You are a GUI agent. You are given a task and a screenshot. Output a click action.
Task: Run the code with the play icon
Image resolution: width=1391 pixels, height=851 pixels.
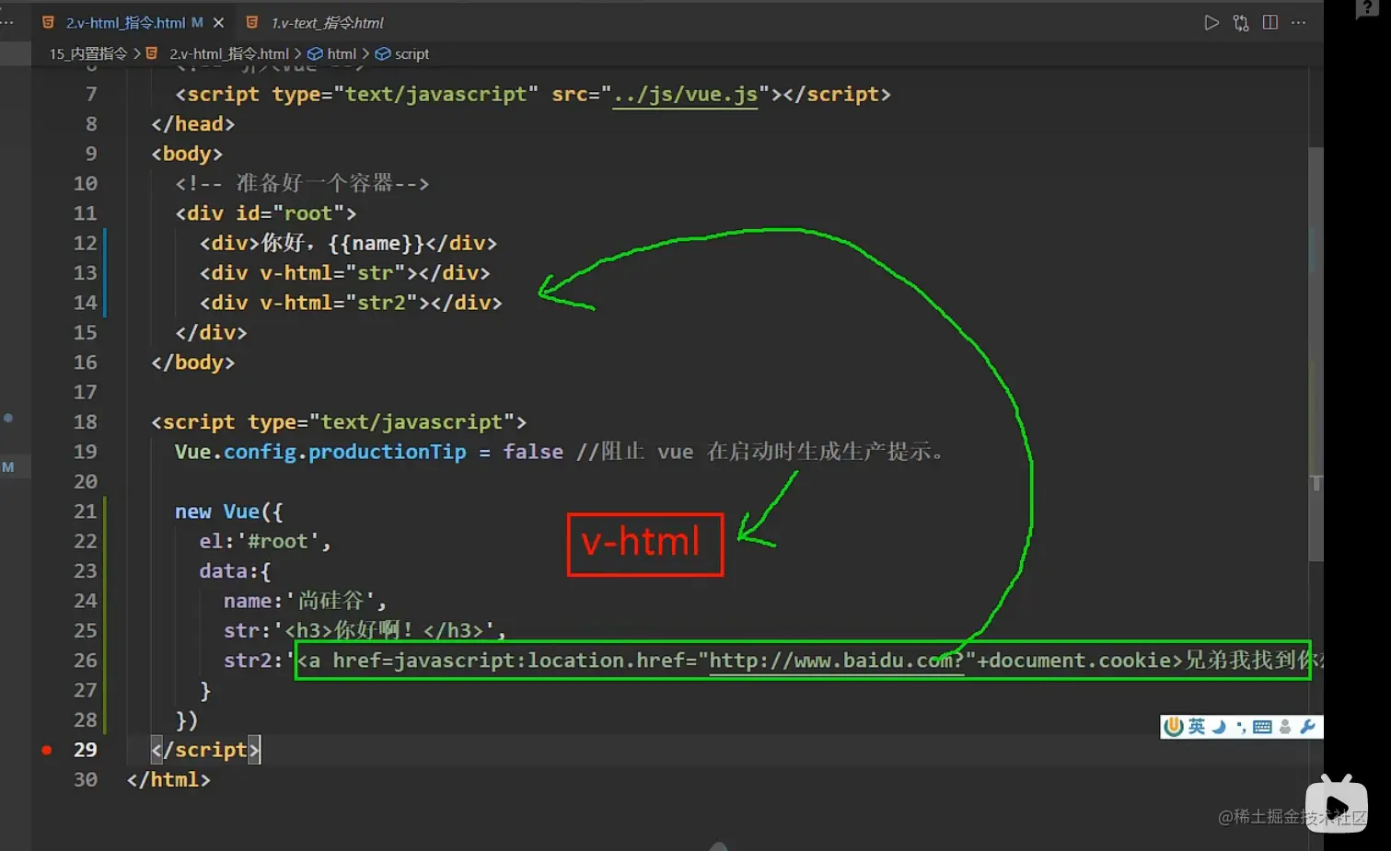1211,22
